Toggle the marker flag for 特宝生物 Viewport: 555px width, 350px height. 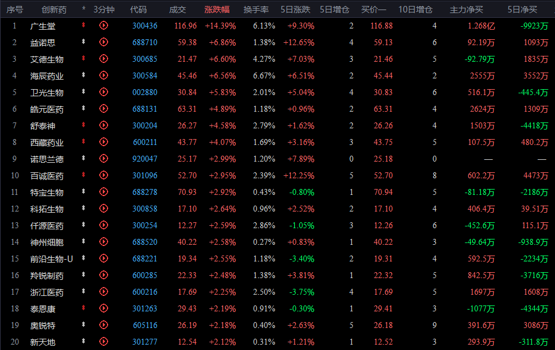point(84,192)
